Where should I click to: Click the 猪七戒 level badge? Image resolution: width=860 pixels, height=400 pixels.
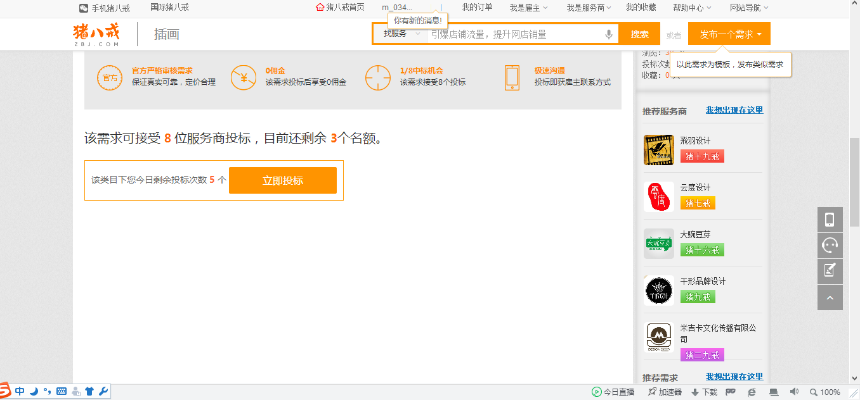click(x=698, y=203)
